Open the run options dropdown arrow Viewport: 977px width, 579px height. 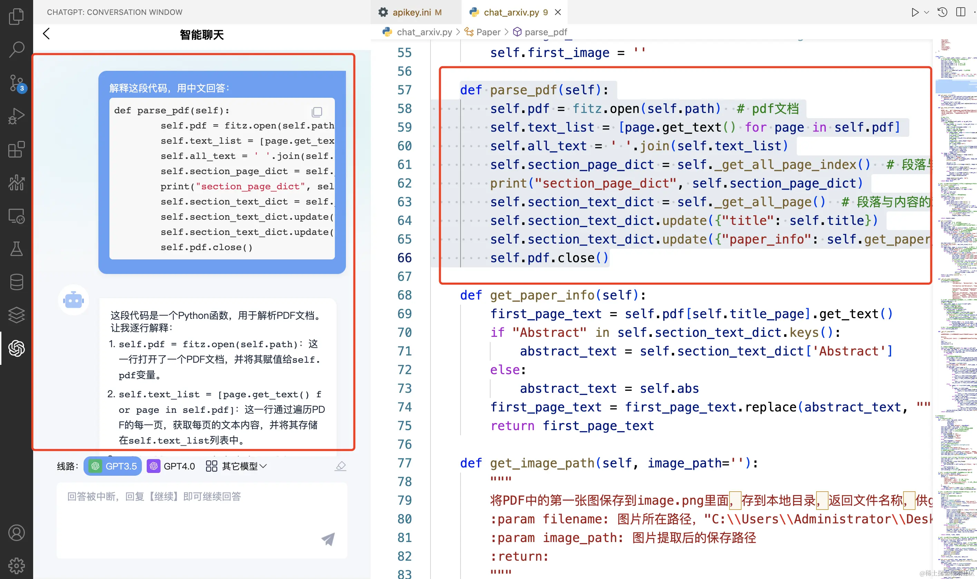pos(927,12)
